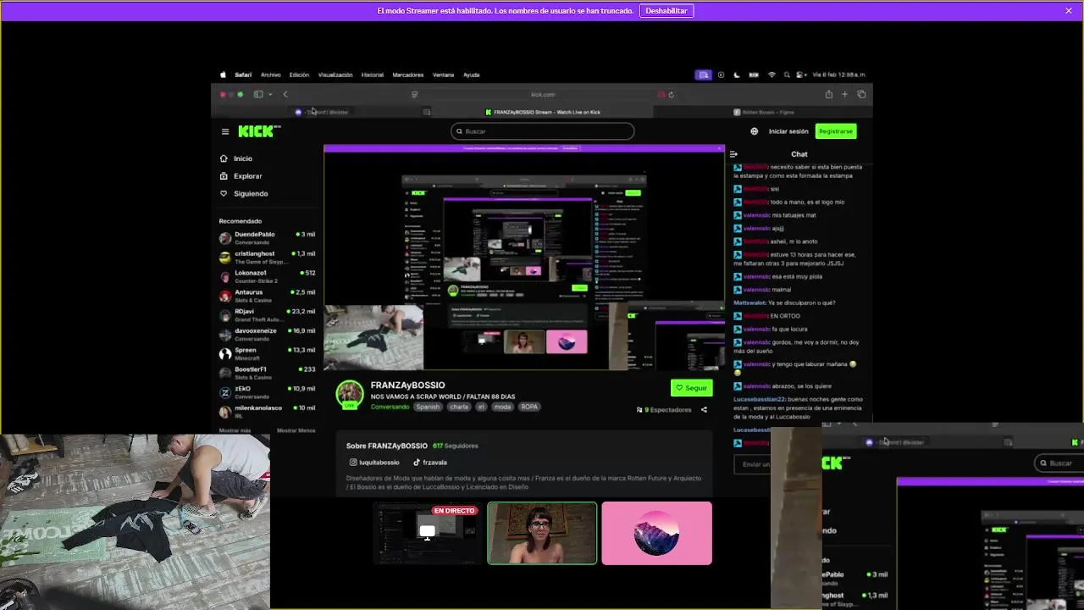Viewport: 1084px width, 610px height.
Task: Open the frzavala TikTok link
Action: [430, 463]
